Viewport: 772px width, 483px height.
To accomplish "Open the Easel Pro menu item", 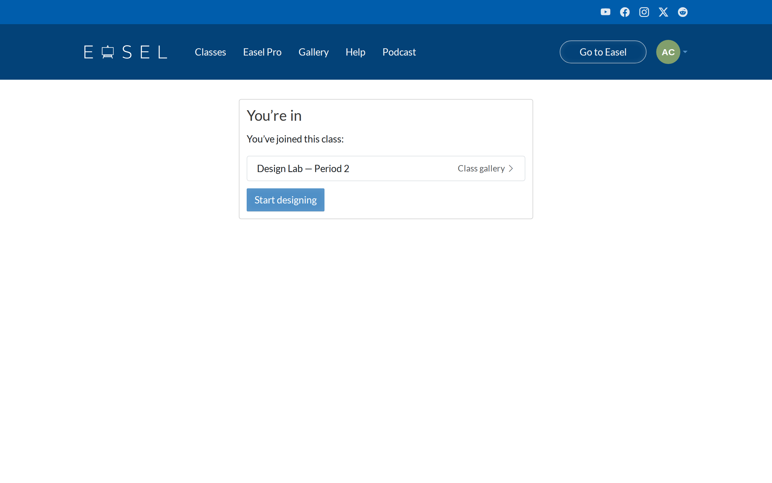I will tap(262, 52).
